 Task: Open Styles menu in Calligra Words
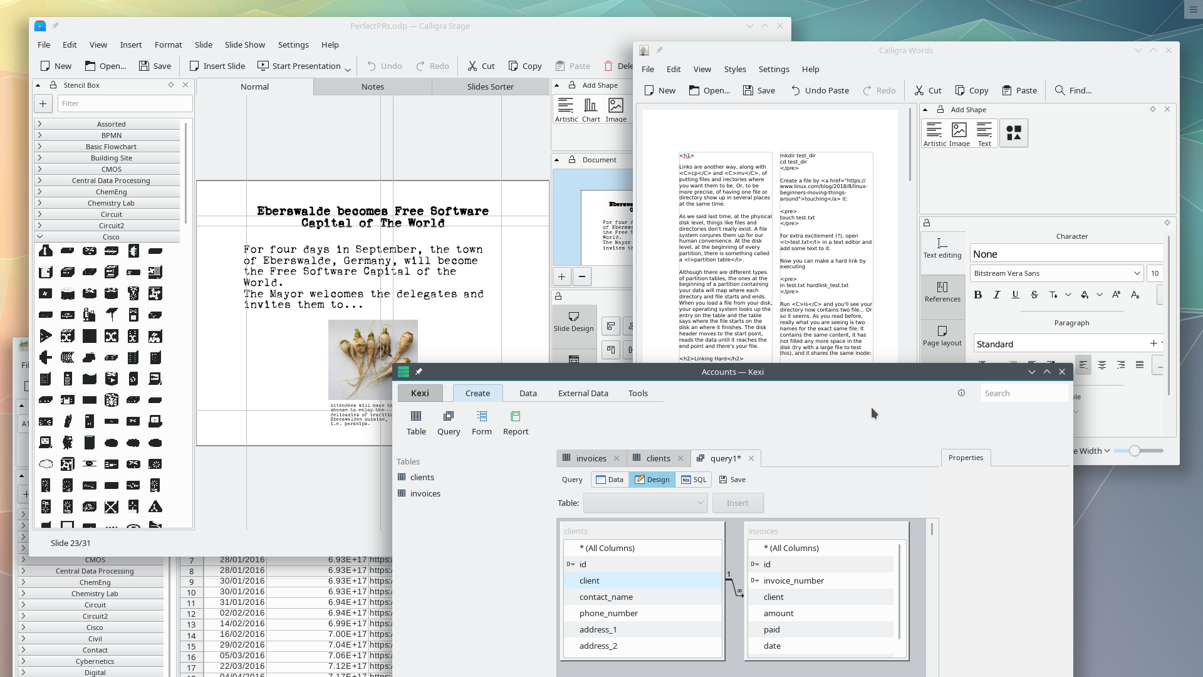735,69
